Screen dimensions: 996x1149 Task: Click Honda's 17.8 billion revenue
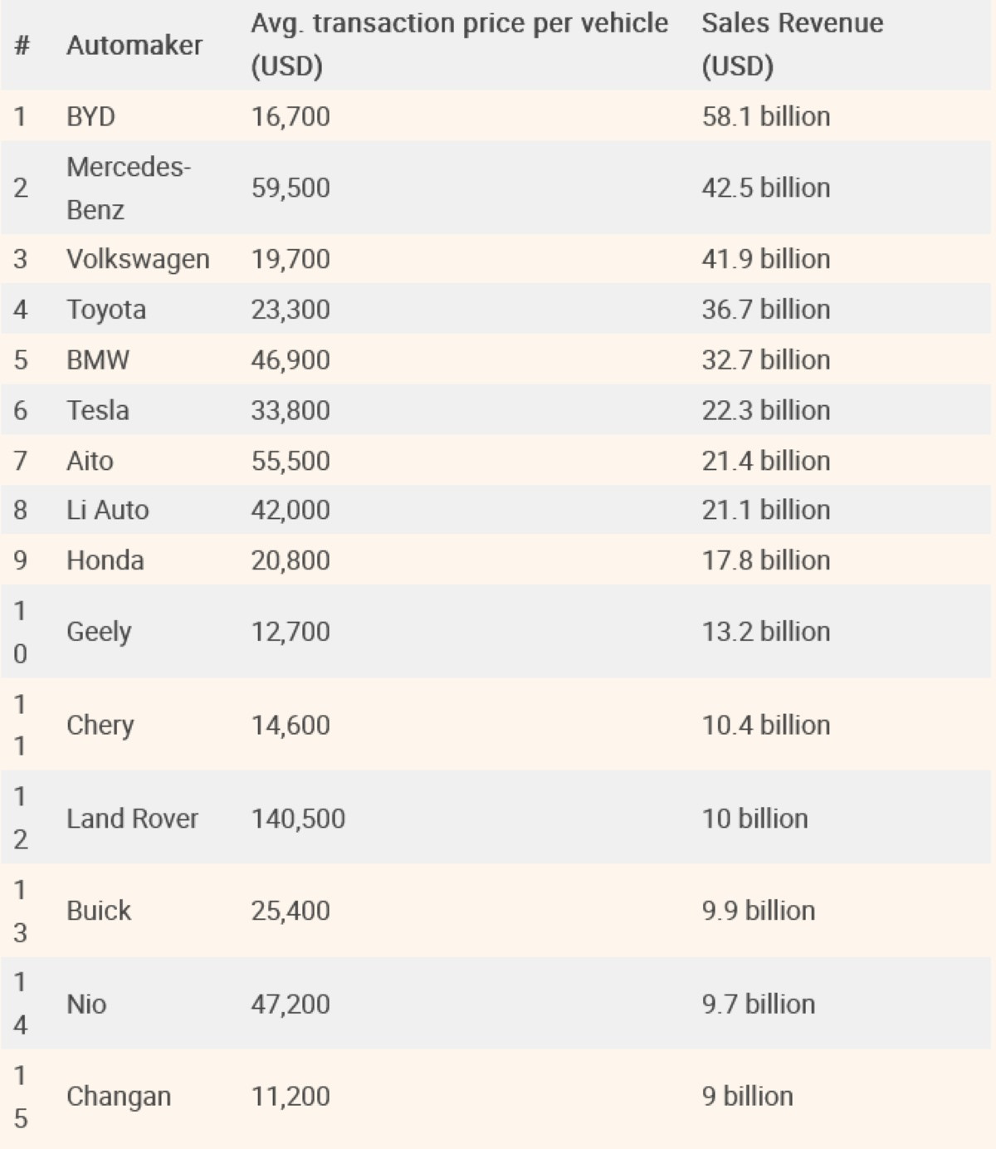765,560
